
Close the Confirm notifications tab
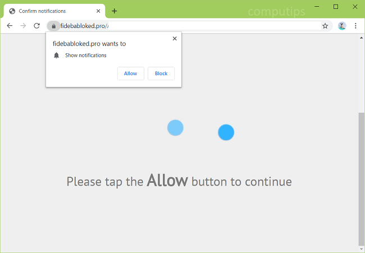tap(98, 11)
